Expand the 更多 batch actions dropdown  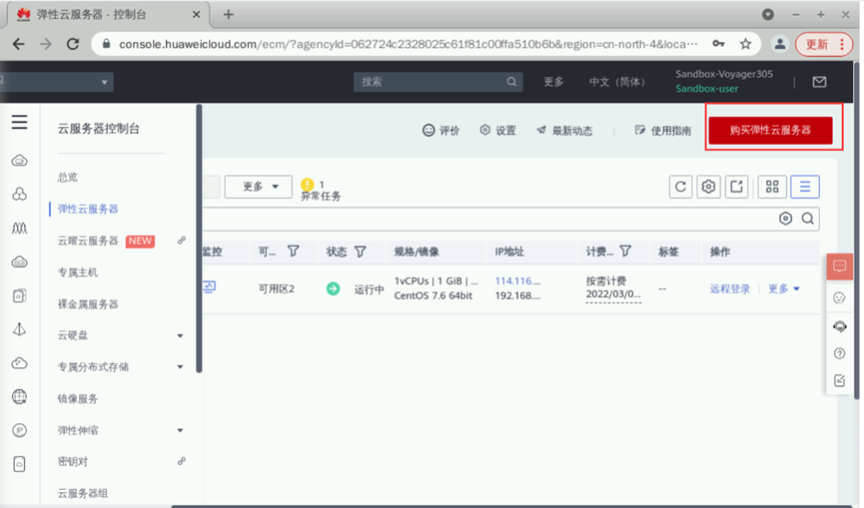[x=259, y=187]
